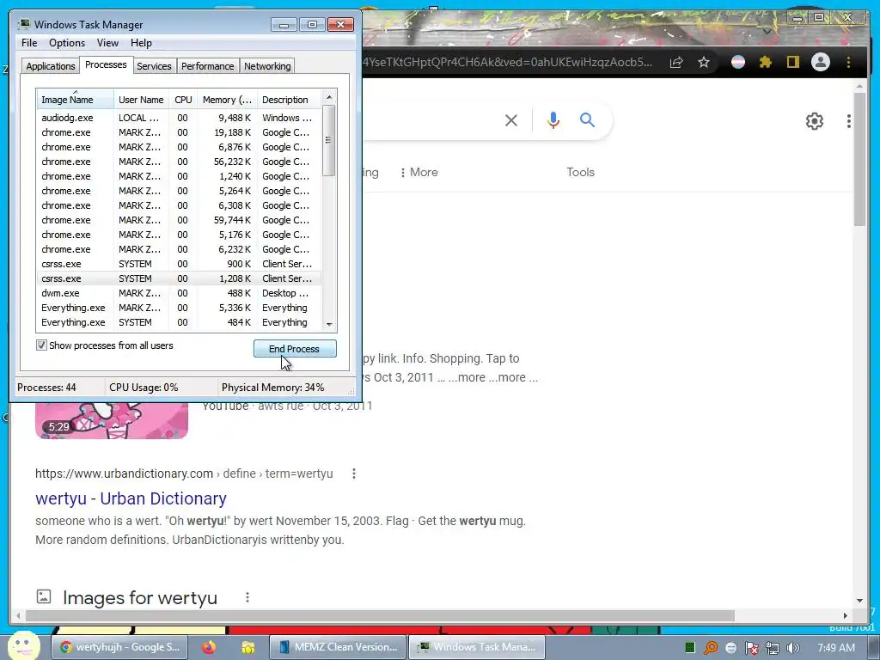
Task: Click the Chrome address bar URL text
Action: pyautogui.click(x=507, y=62)
